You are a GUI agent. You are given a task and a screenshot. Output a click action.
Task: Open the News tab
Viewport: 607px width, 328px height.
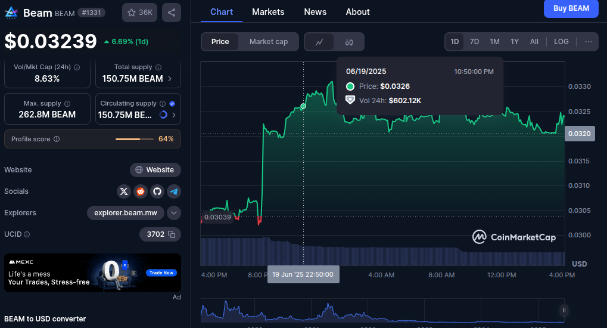point(315,12)
